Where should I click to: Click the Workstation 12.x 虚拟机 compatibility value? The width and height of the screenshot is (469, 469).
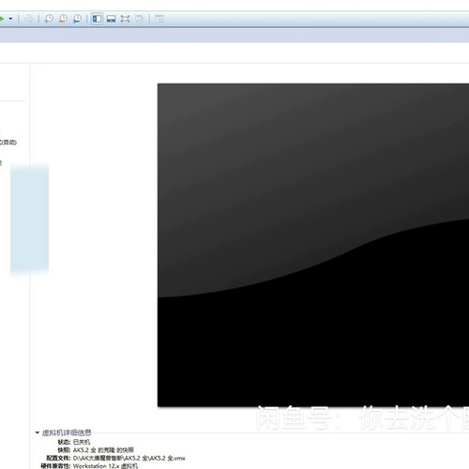(105, 466)
